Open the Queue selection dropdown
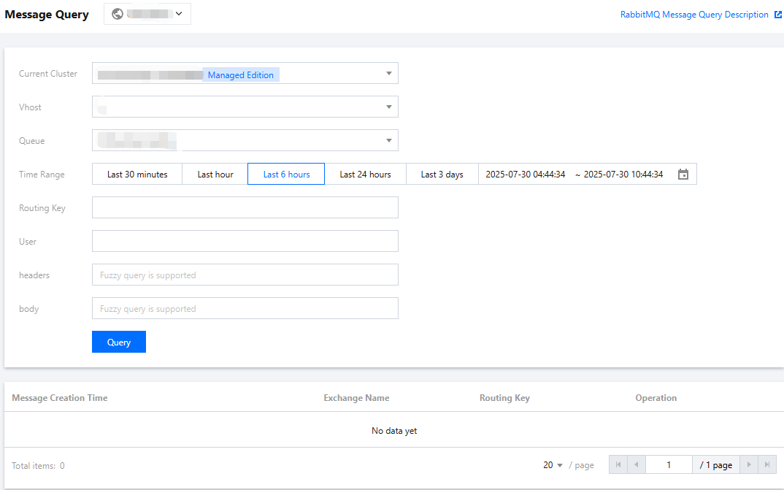Image resolution: width=784 pixels, height=490 pixels. (389, 141)
